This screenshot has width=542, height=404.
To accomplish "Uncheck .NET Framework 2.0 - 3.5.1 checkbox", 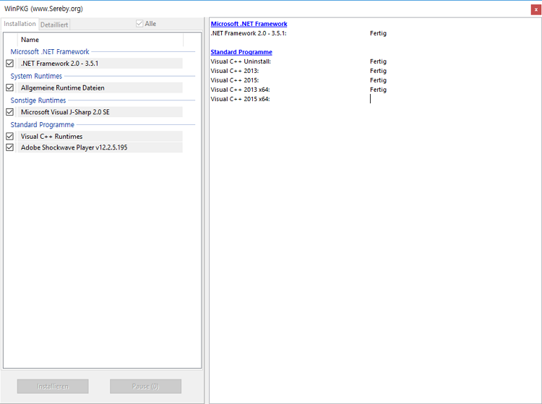I will (x=9, y=64).
